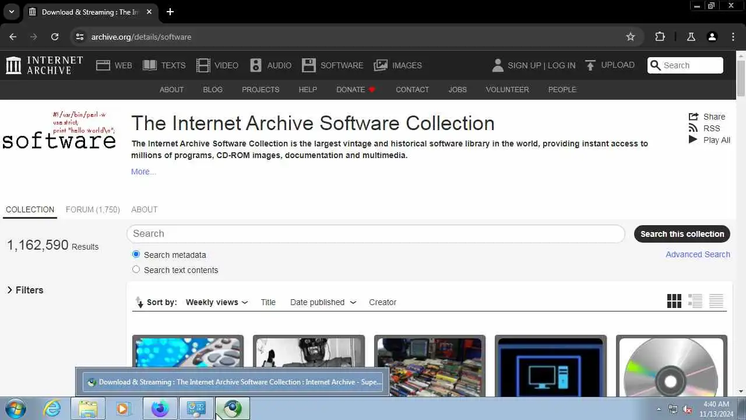This screenshot has height=420, width=746.
Task: Open the Video filmstrip icon
Action: [x=203, y=65]
